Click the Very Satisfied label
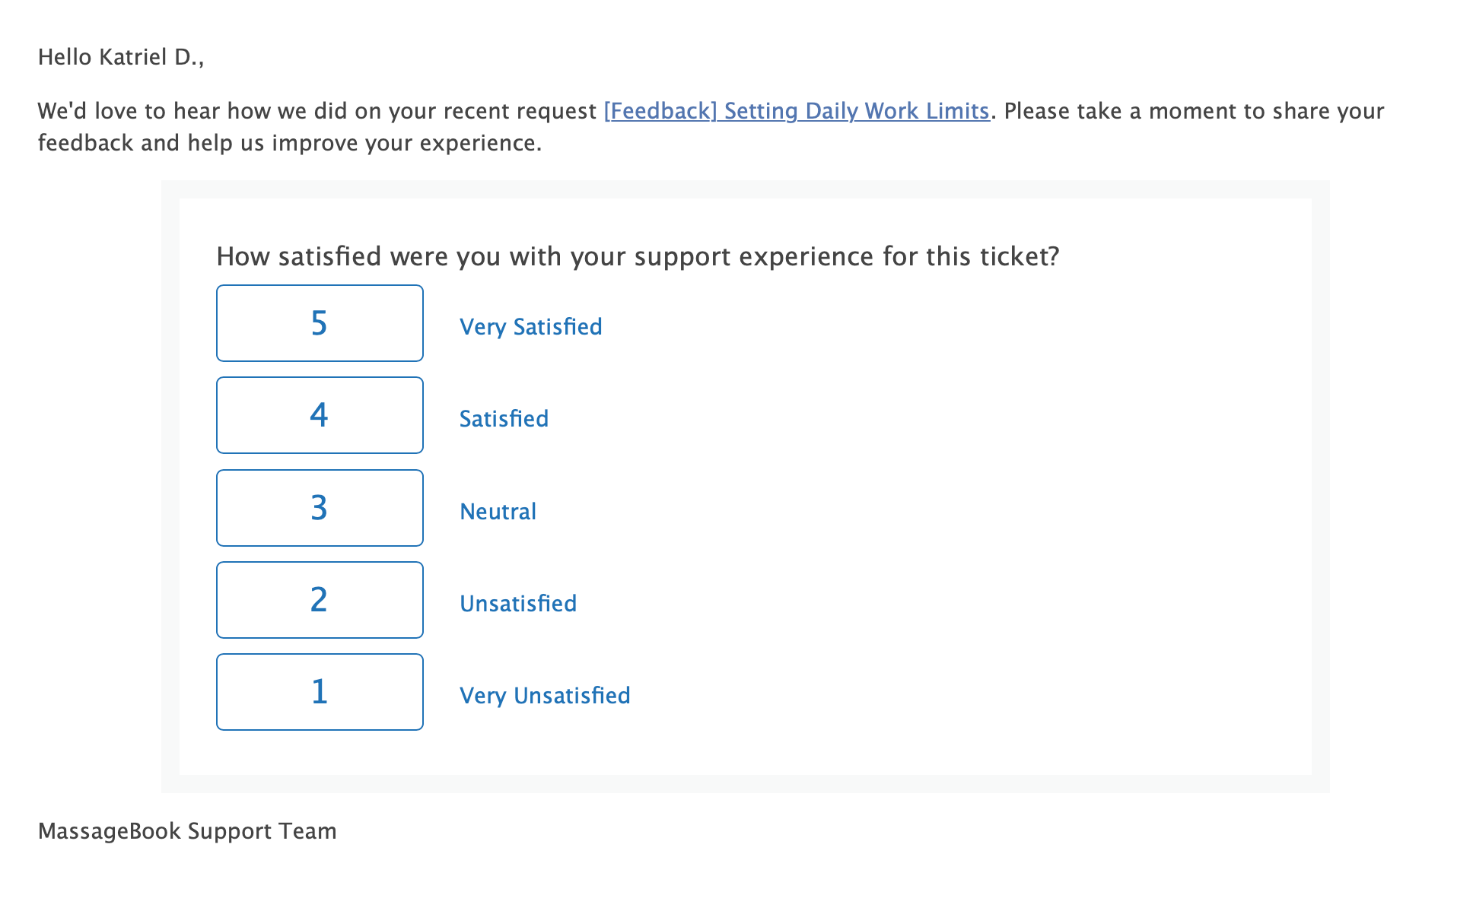 tap(531, 327)
